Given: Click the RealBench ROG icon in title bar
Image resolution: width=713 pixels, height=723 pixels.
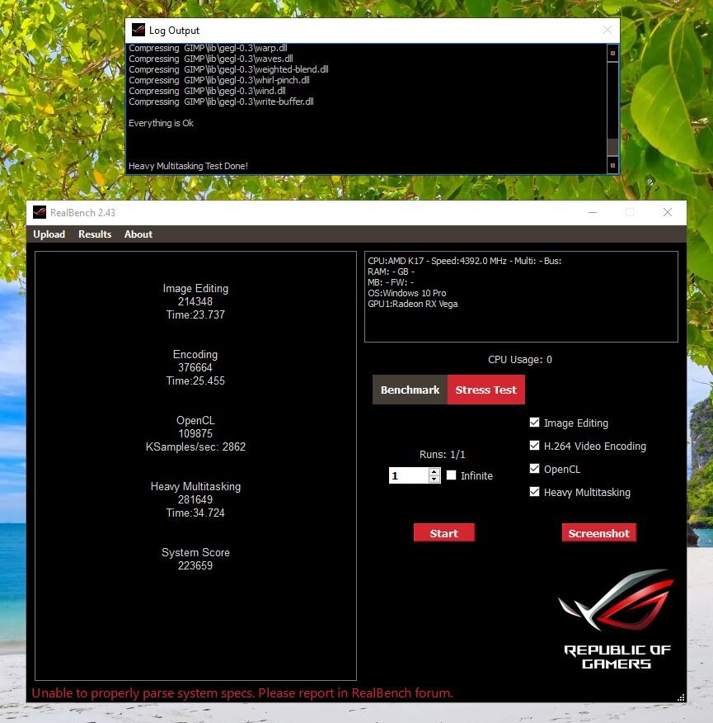Looking at the screenshot, I should (40, 213).
